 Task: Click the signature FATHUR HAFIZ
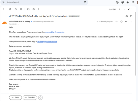coord(15,87)
